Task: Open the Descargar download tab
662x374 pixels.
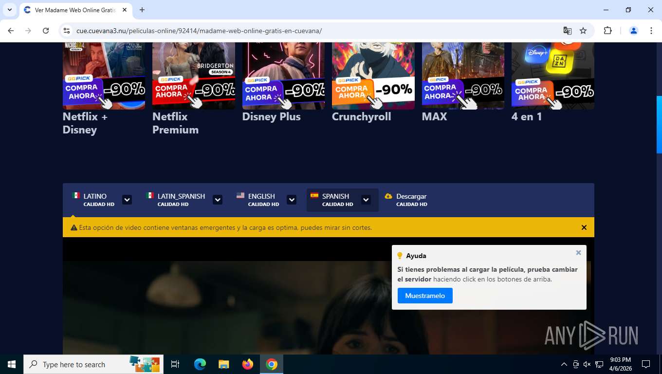Action: click(x=406, y=200)
